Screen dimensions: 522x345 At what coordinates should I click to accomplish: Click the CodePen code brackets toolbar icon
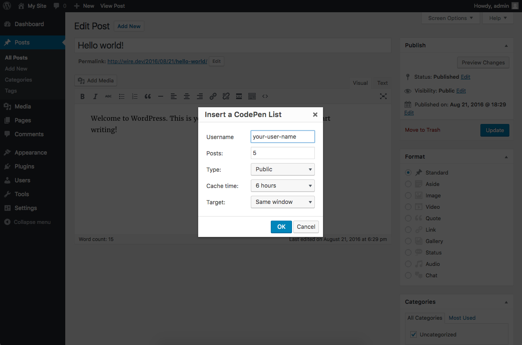(265, 96)
